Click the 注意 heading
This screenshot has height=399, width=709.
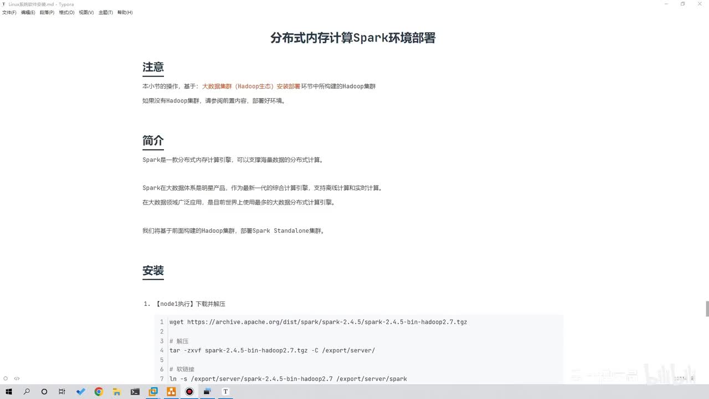point(153,67)
